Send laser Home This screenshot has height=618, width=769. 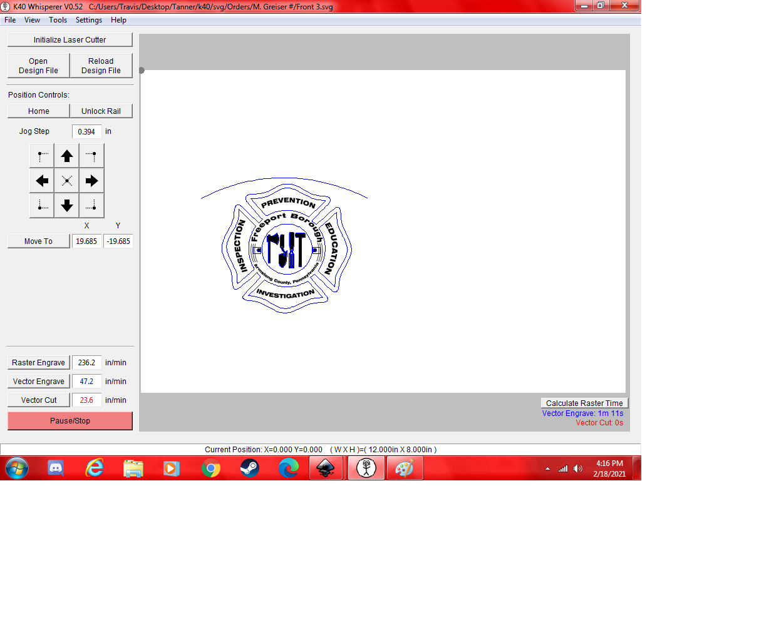(38, 111)
